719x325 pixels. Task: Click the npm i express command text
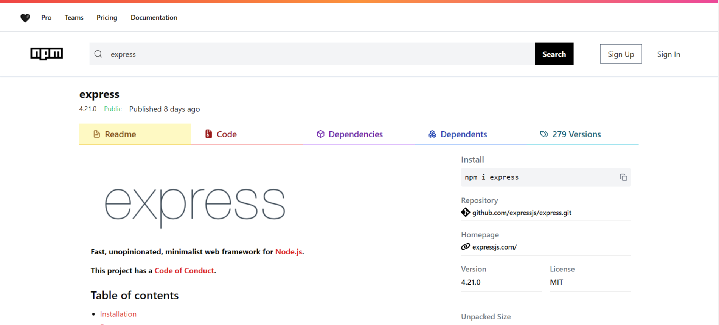tap(491, 177)
